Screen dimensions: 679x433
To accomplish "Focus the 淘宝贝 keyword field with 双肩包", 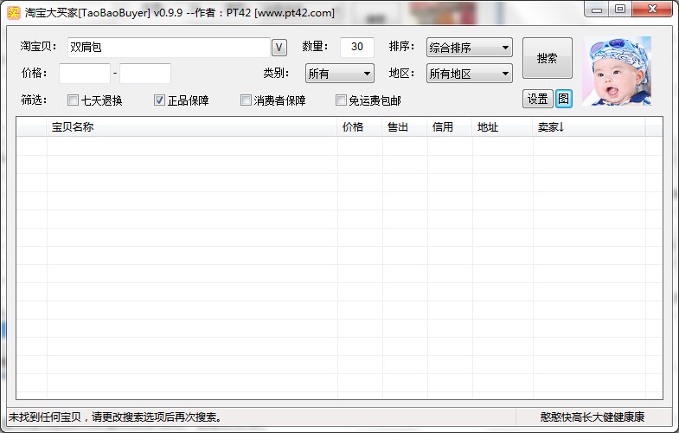I will 169,48.
